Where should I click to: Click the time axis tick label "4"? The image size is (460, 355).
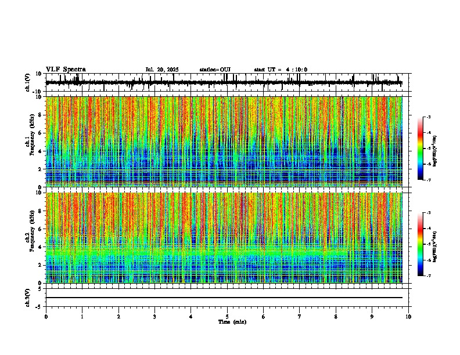(191, 317)
